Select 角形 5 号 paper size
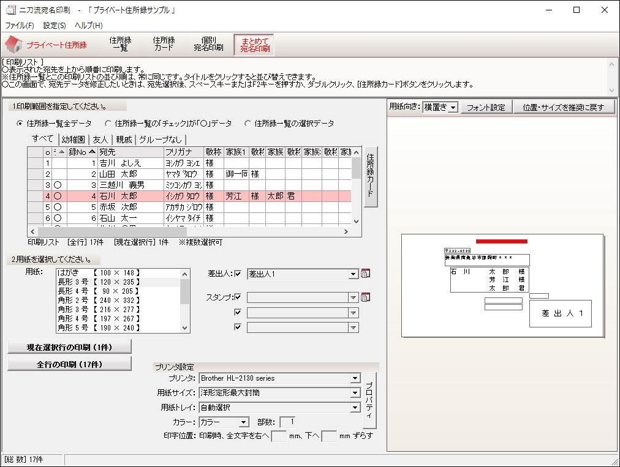The width and height of the screenshot is (620, 467). coord(118,328)
